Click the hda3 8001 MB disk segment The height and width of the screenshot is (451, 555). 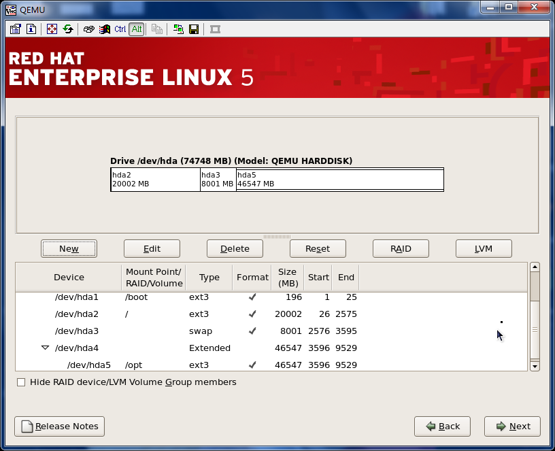point(218,180)
